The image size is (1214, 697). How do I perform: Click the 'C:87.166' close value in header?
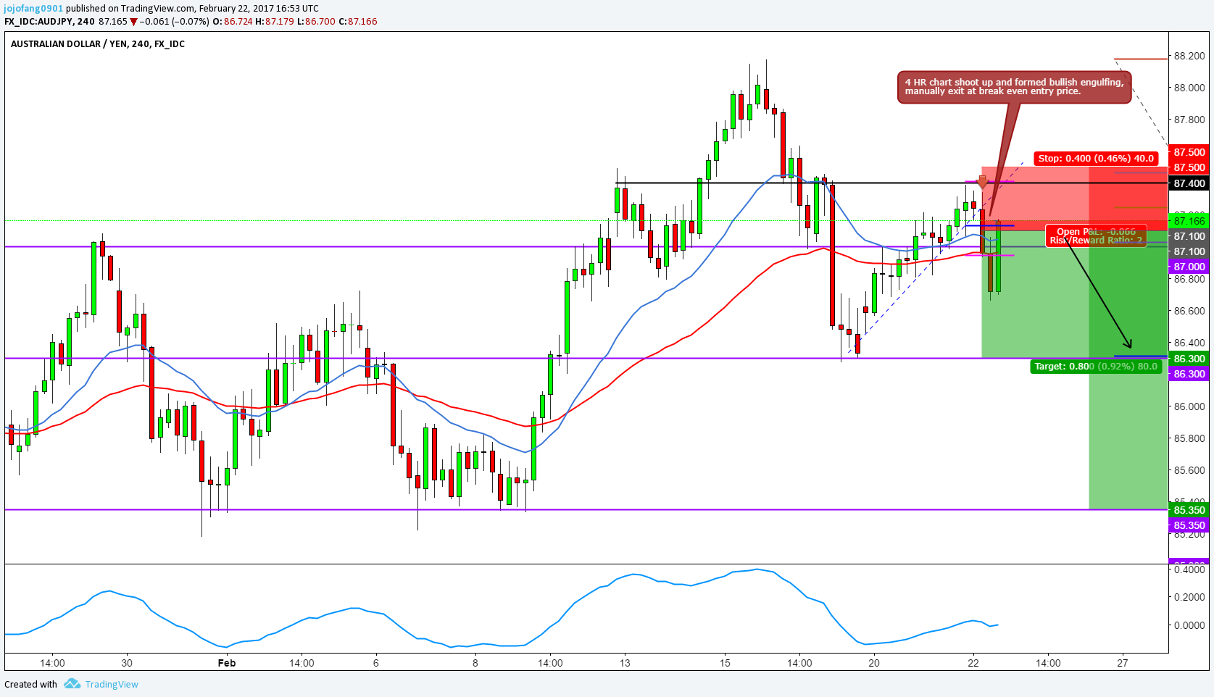359,22
